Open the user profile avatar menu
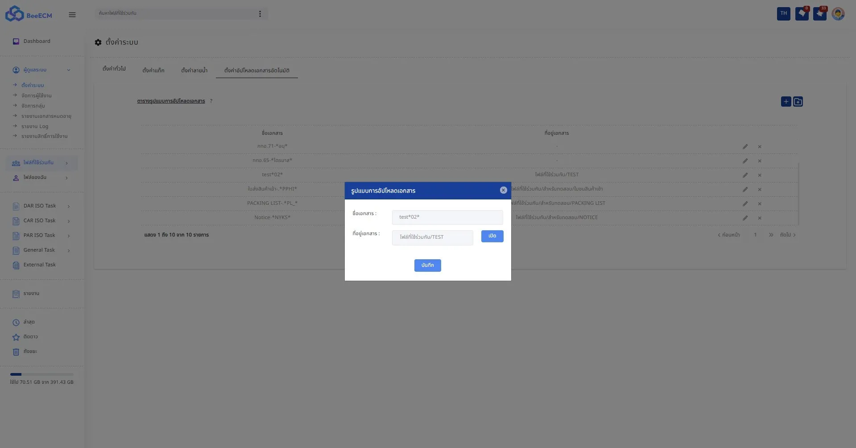The image size is (856, 448). coord(838,13)
